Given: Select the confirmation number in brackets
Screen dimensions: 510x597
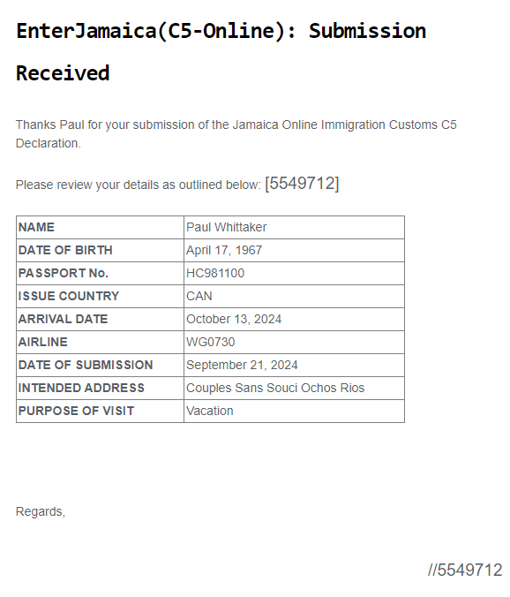Looking at the screenshot, I should (x=302, y=184).
